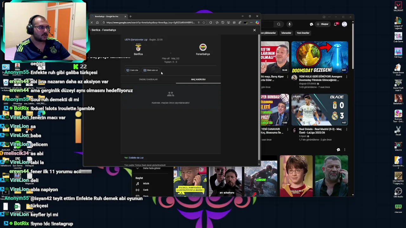Screen dimensions: 406x228
Task: Open Harry Potter Shorts thumbnail
Action: click(296, 176)
